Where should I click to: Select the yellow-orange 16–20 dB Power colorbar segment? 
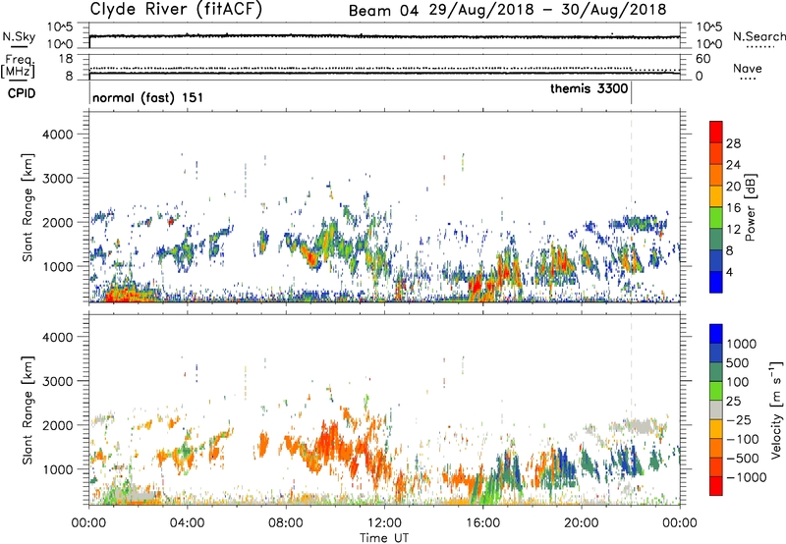[716, 196]
